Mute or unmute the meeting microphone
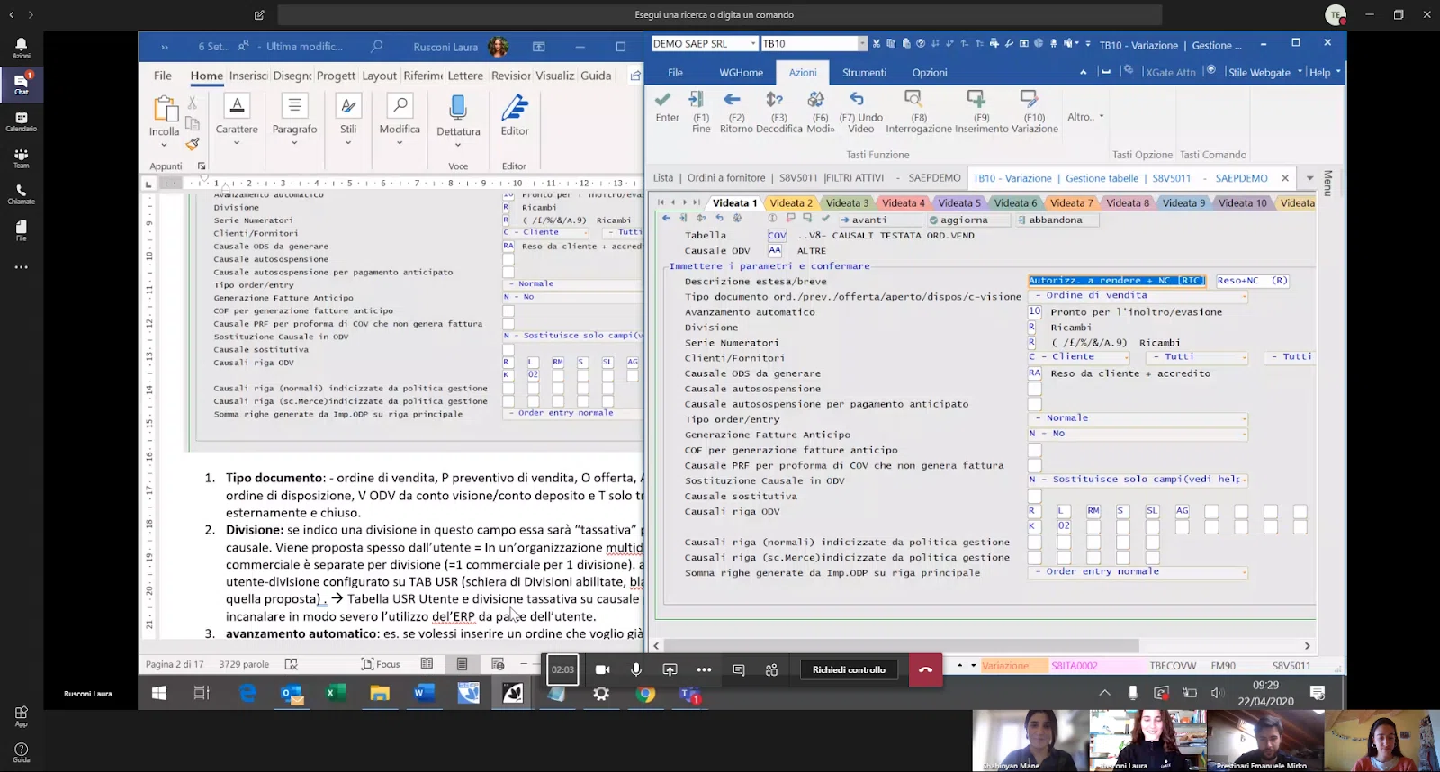Image resolution: width=1440 pixels, height=772 pixels. point(636,669)
